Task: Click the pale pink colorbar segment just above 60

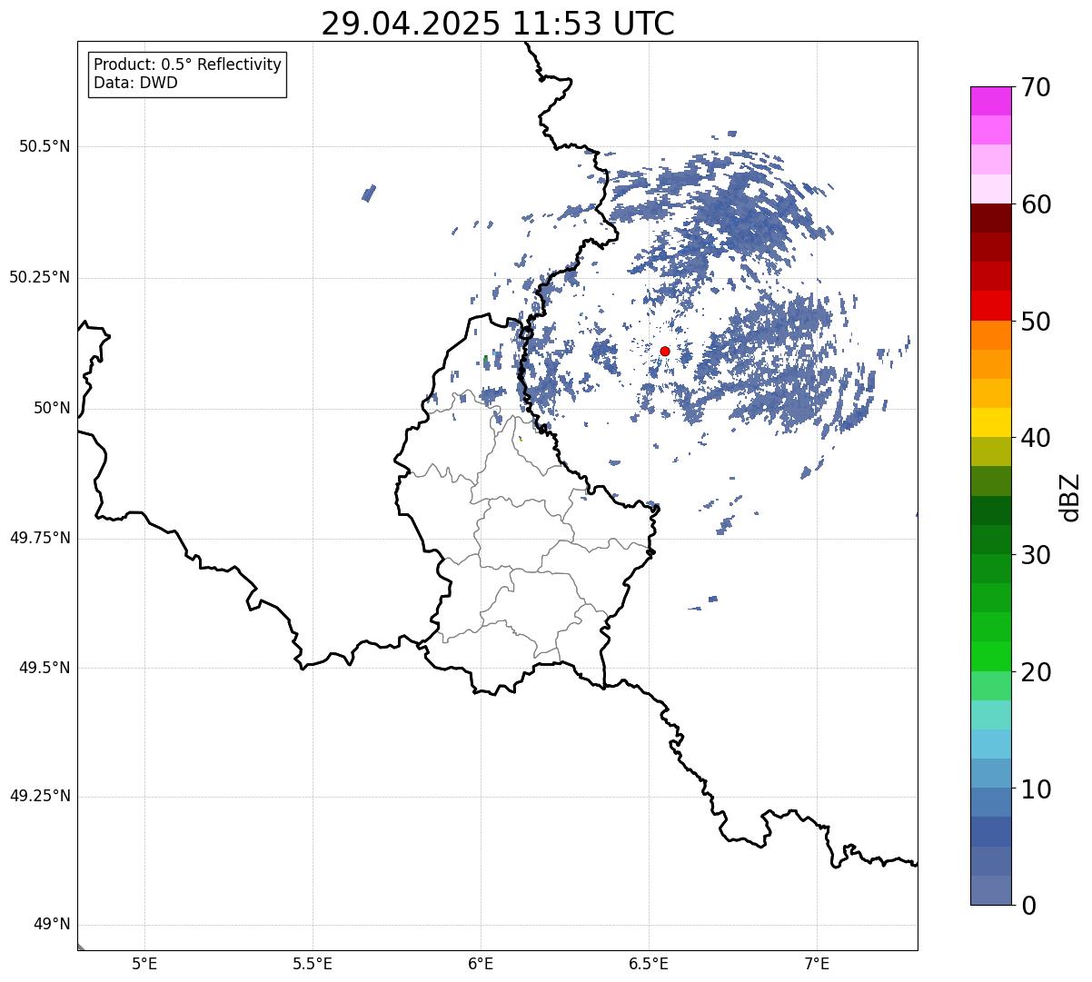Action: [x=991, y=189]
